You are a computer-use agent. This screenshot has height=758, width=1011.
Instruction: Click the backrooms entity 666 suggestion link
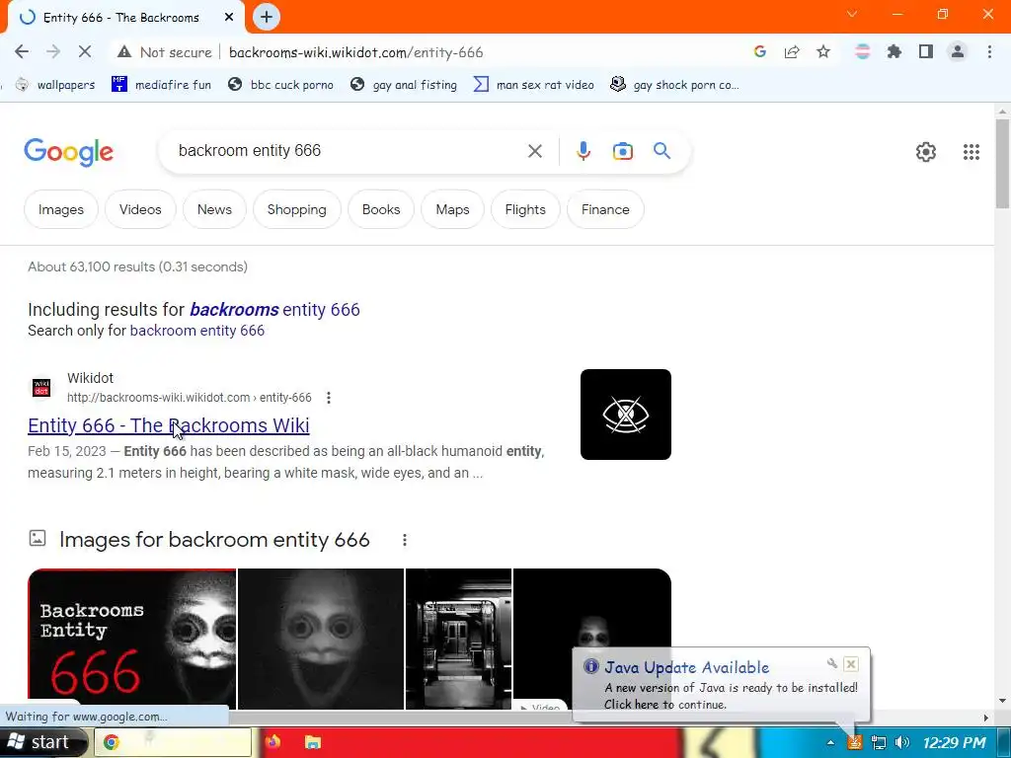pyautogui.click(x=274, y=309)
